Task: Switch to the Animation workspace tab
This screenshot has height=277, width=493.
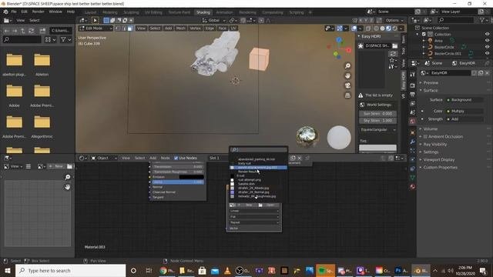Action: 224,12
